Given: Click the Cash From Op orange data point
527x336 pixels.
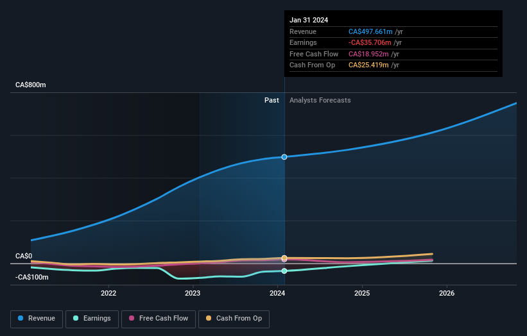Looking at the screenshot, I should coord(284,258).
